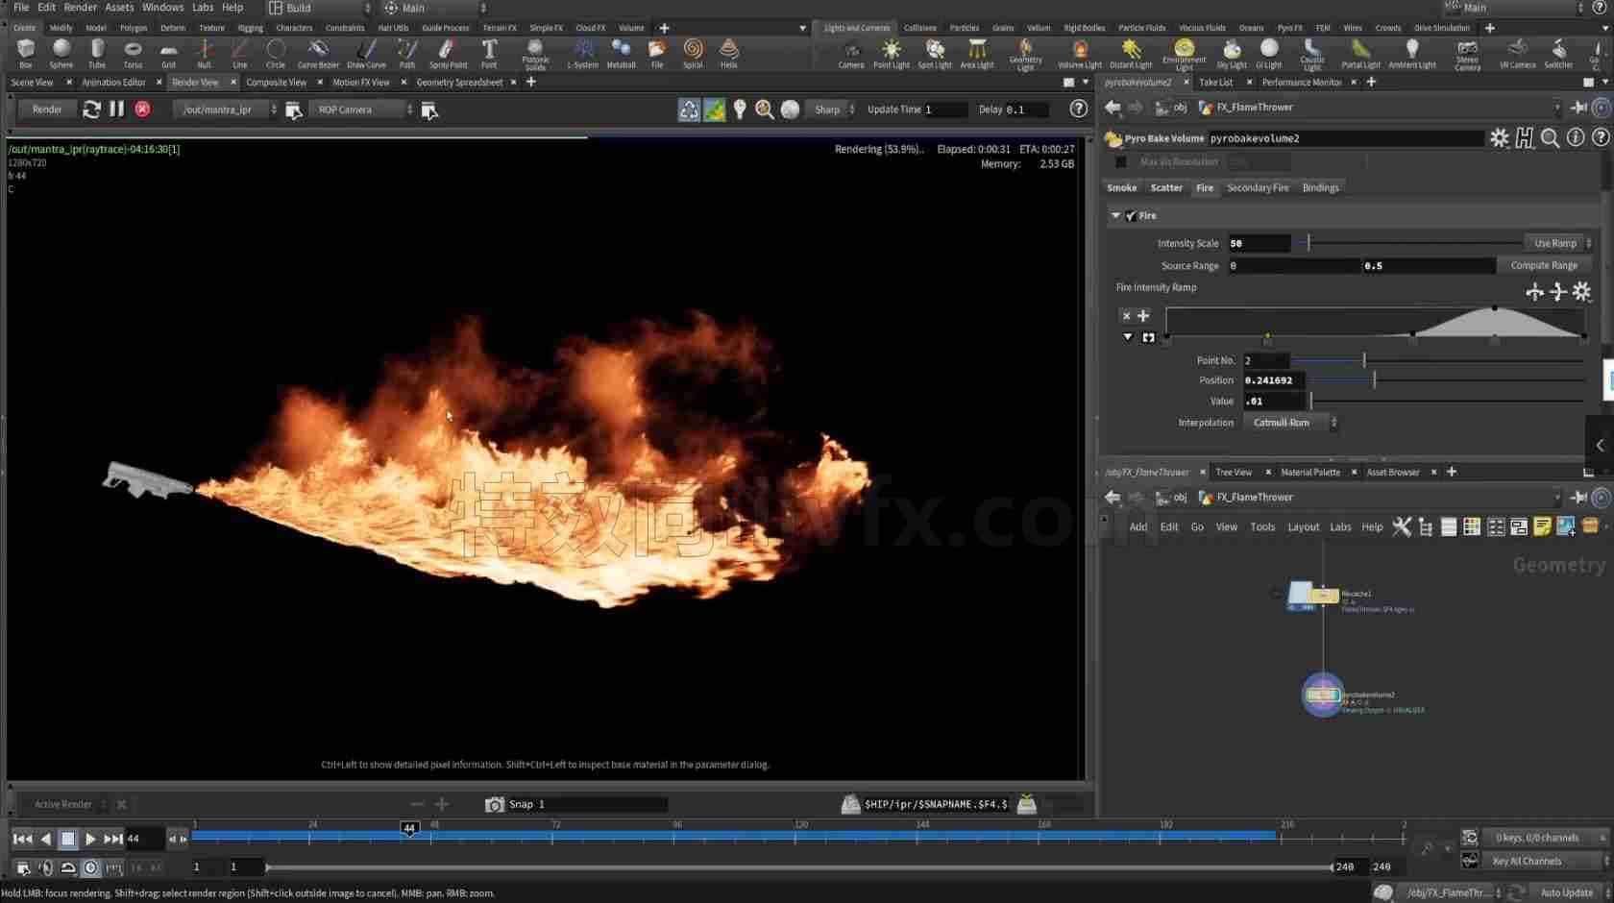This screenshot has height=903, width=1614.
Task: Switch to the Geometry Spreadsheet tab
Action: coord(459,83)
